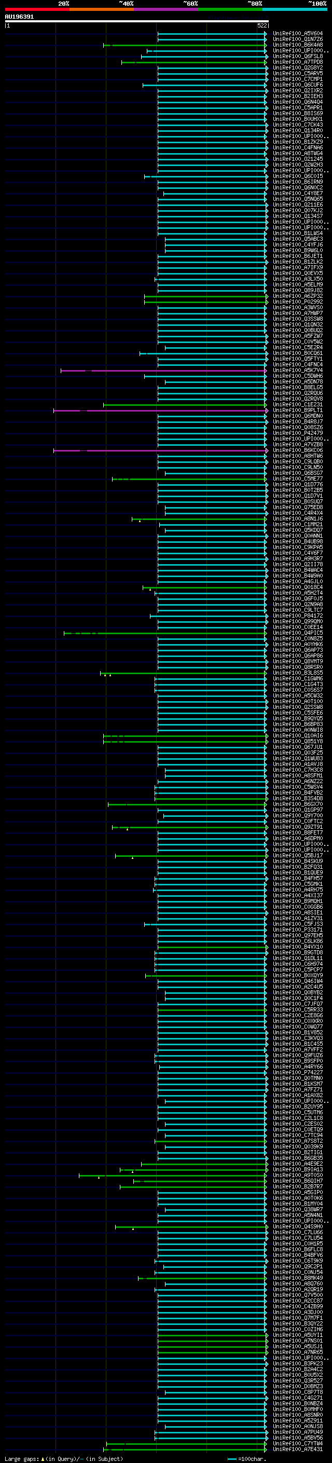Click the purple alignment bar for UniRef100_B9PLT1
Screen dimensions: 332x1463
[x=160, y=411]
